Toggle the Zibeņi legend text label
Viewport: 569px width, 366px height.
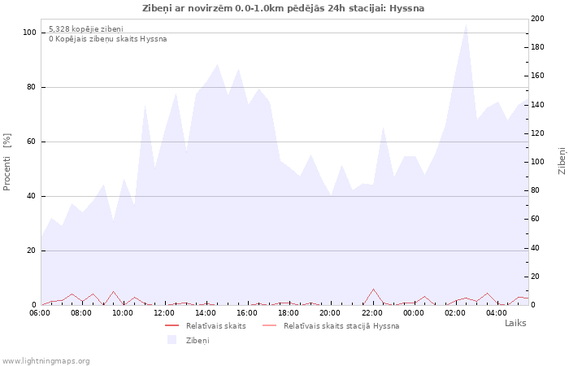(x=198, y=340)
